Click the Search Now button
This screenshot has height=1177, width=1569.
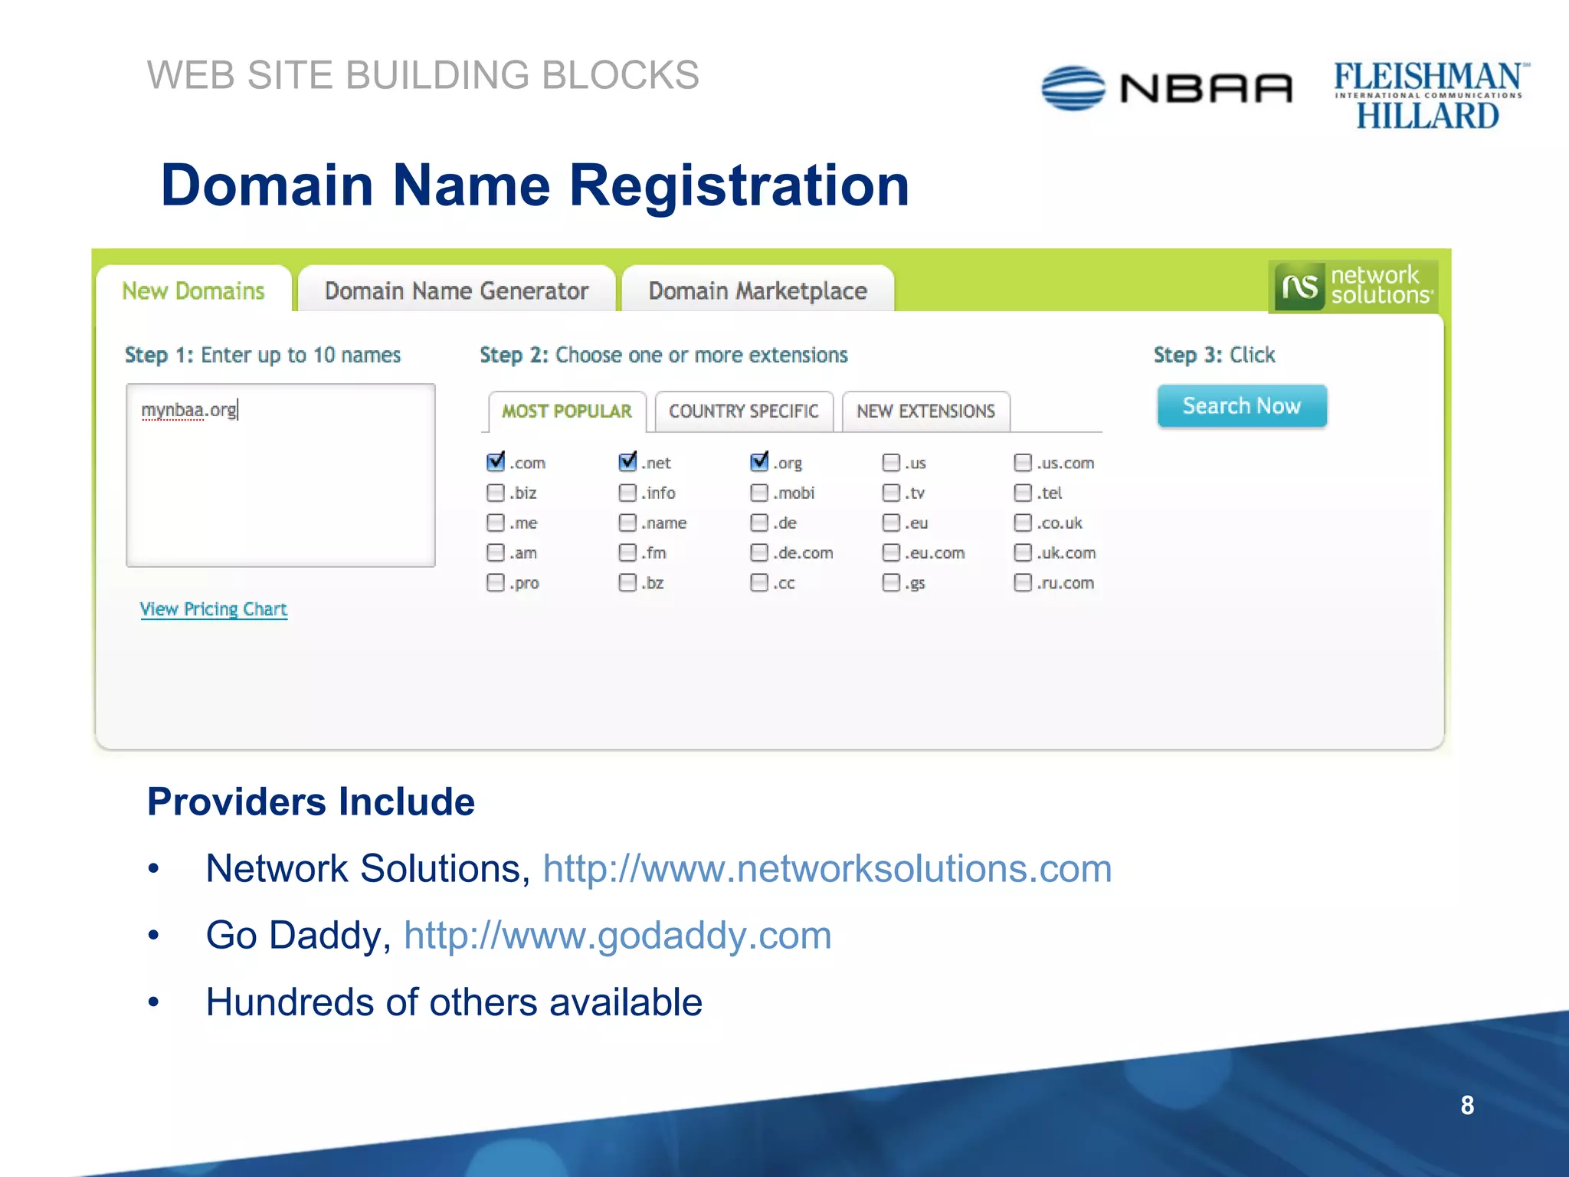coord(1242,405)
